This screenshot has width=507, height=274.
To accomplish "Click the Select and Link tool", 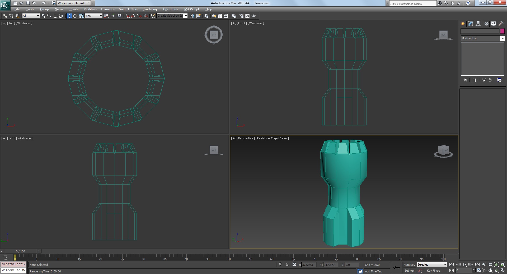I will (x=5, y=16).
